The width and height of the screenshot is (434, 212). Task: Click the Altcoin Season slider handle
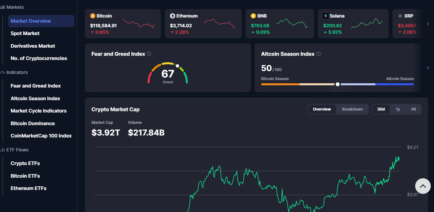(338, 84)
